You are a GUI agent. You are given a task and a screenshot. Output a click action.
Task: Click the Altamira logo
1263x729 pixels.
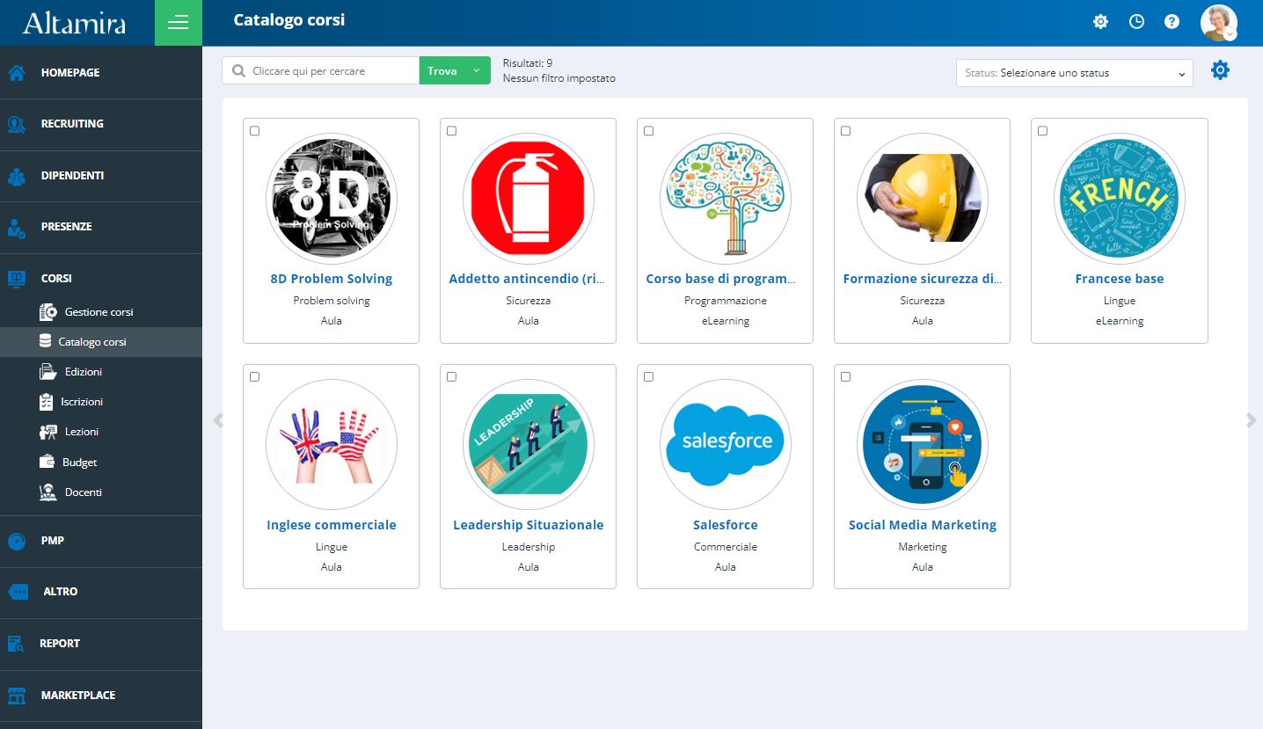[74, 23]
